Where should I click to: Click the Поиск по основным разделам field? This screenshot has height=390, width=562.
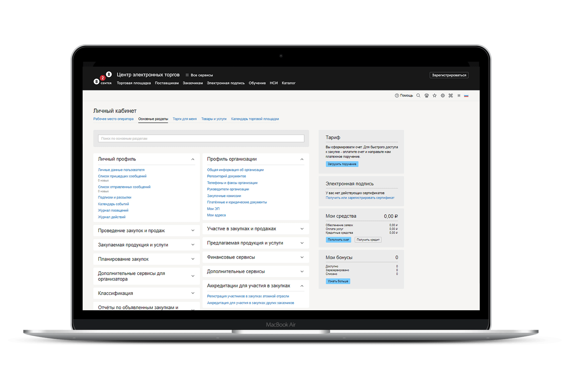pyautogui.click(x=201, y=138)
